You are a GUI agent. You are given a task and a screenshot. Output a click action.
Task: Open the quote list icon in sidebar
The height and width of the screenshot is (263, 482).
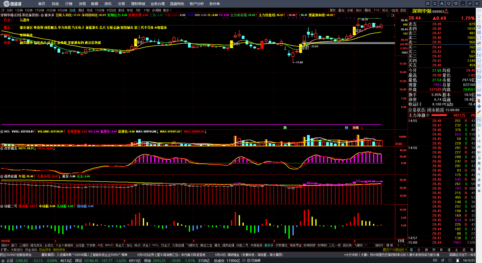pos(479,33)
